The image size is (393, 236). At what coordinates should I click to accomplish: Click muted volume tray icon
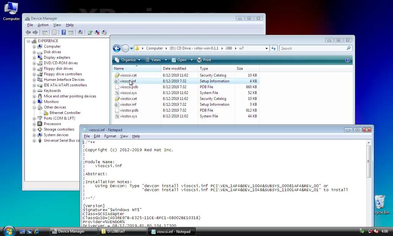(376, 231)
